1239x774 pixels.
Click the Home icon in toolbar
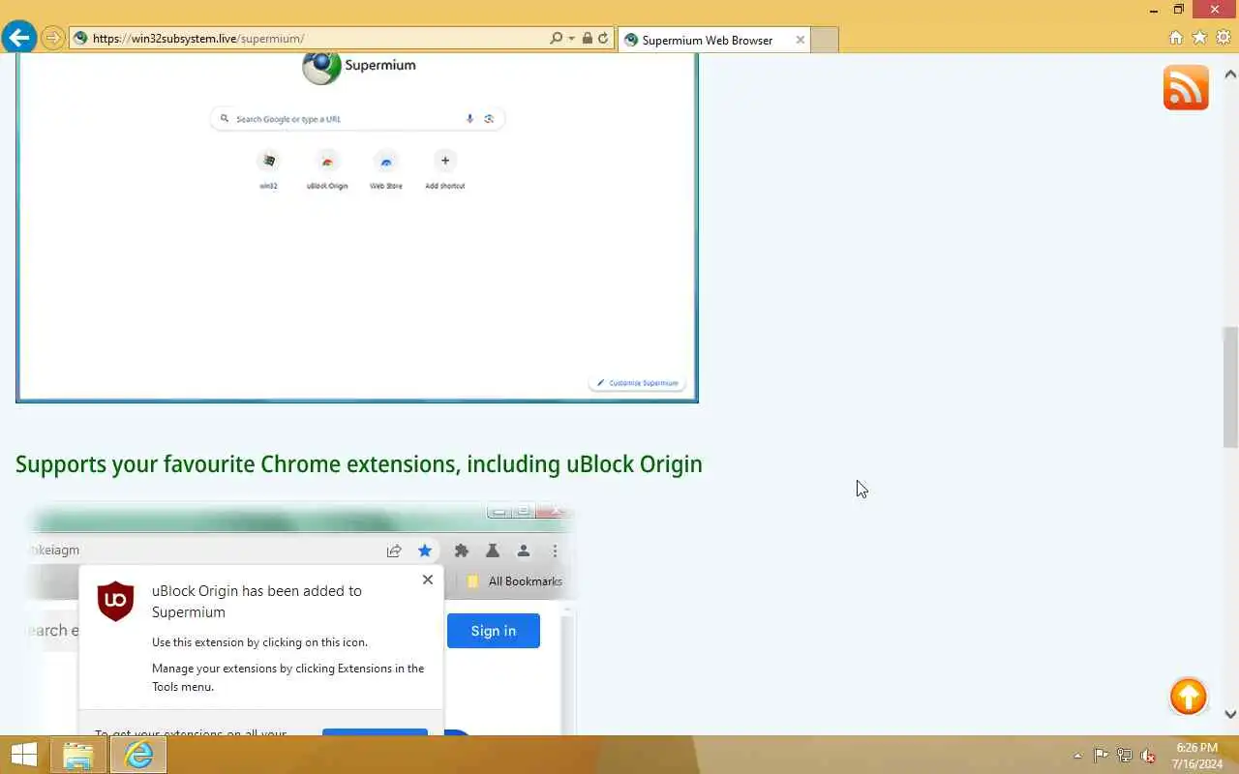pyautogui.click(x=1175, y=38)
